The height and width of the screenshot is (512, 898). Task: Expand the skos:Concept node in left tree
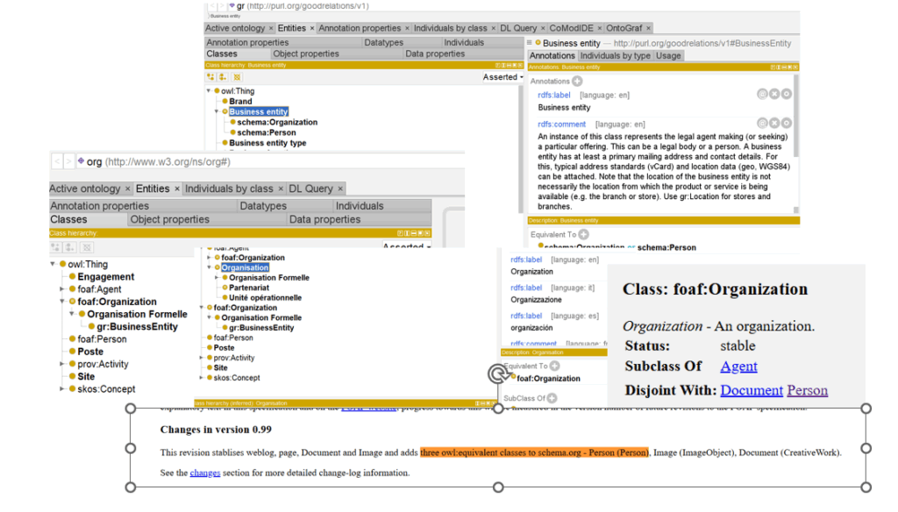click(x=61, y=388)
